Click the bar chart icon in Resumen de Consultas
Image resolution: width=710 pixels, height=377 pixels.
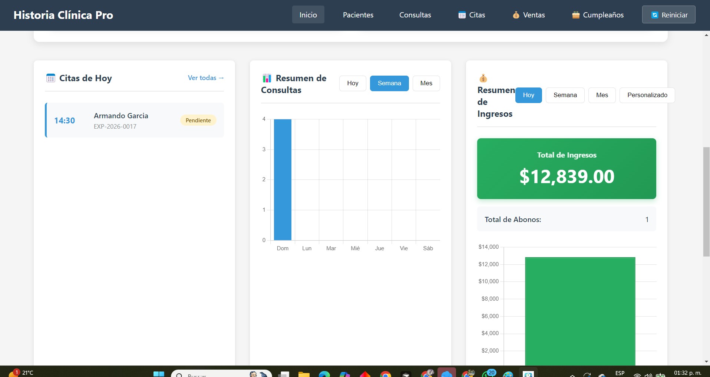267,78
